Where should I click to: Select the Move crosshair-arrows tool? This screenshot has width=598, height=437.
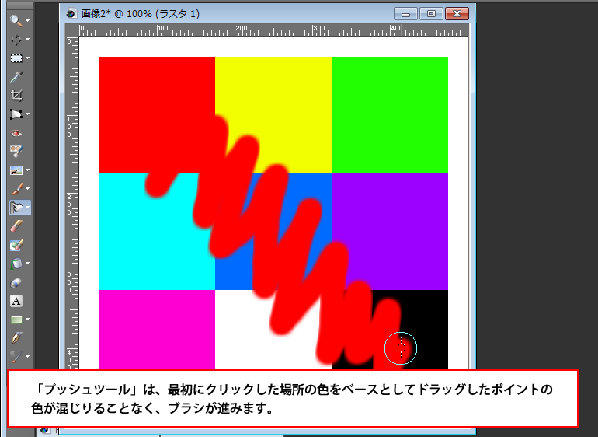tap(16, 39)
